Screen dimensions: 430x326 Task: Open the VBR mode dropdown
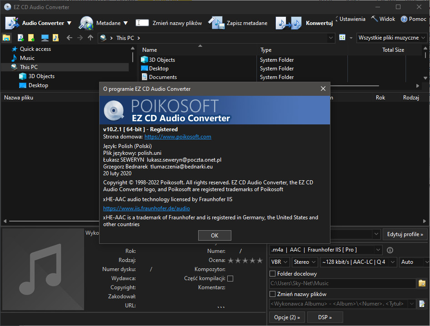point(279,262)
